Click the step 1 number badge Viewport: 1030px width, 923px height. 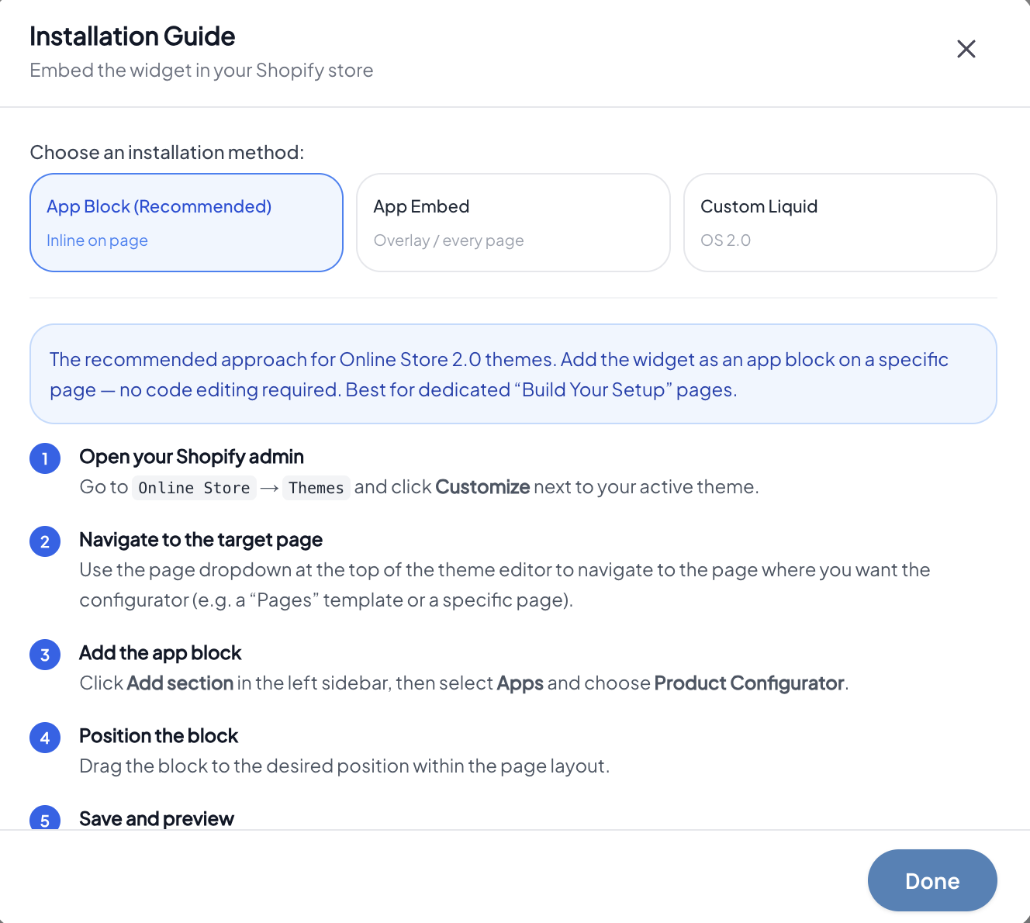coord(45,458)
